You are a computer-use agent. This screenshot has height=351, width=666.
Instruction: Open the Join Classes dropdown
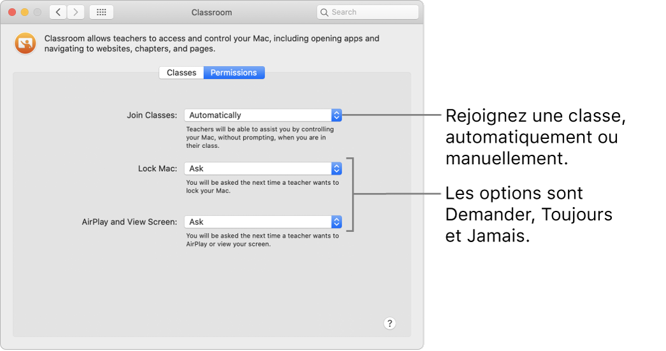(263, 115)
